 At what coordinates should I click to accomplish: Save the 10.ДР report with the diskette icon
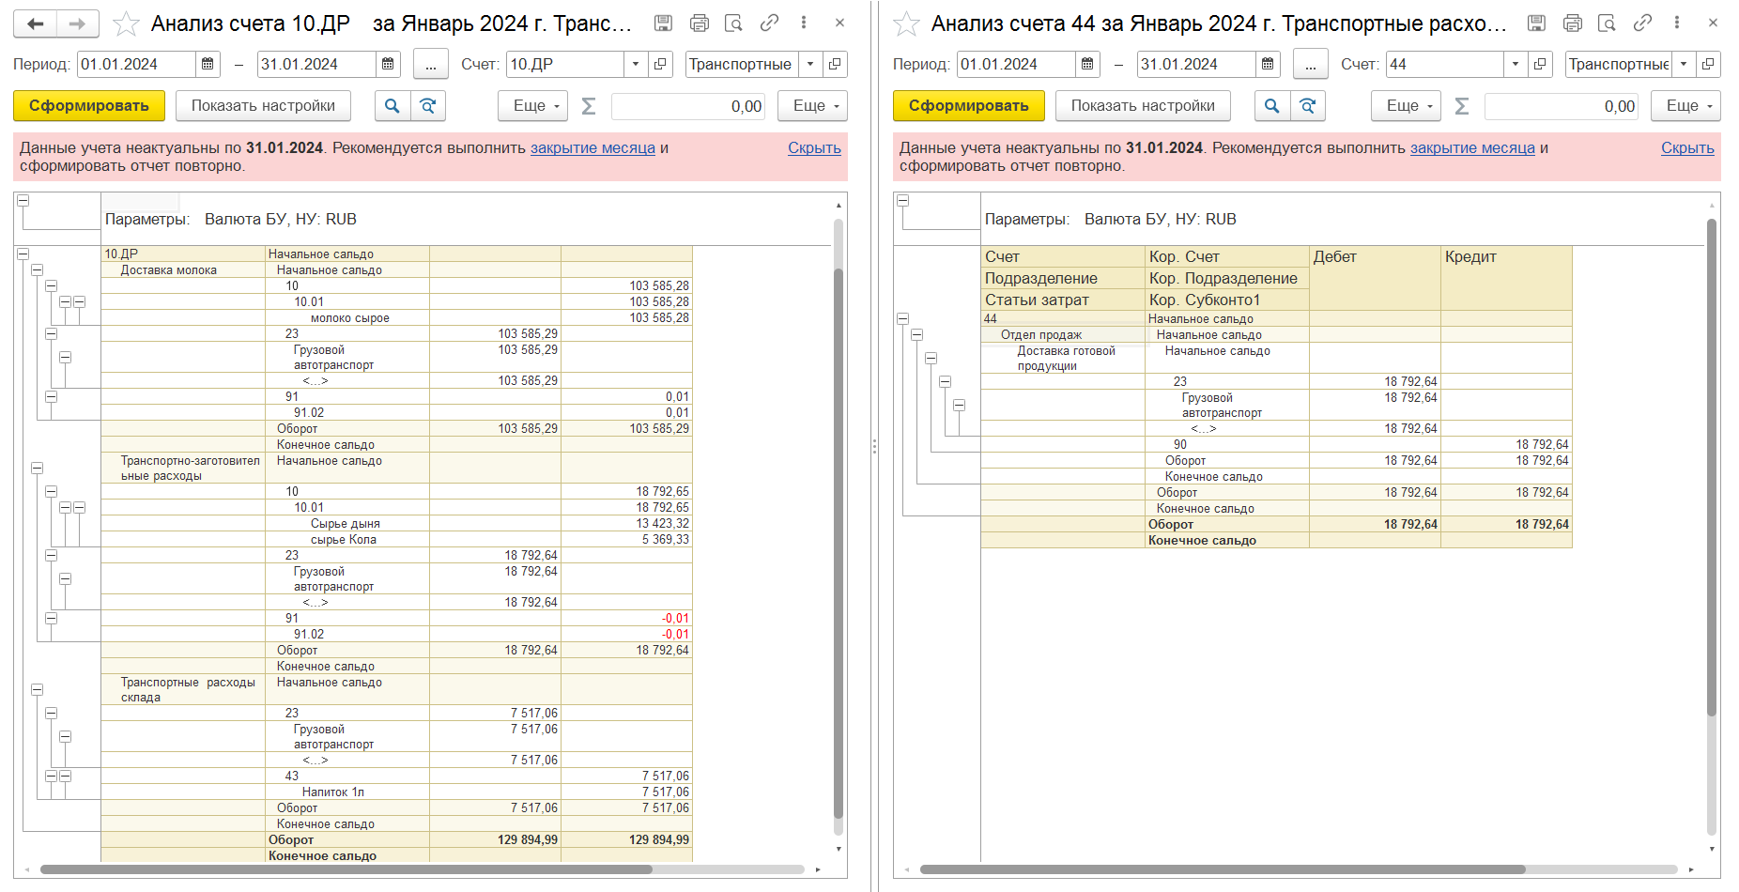coord(664,23)
